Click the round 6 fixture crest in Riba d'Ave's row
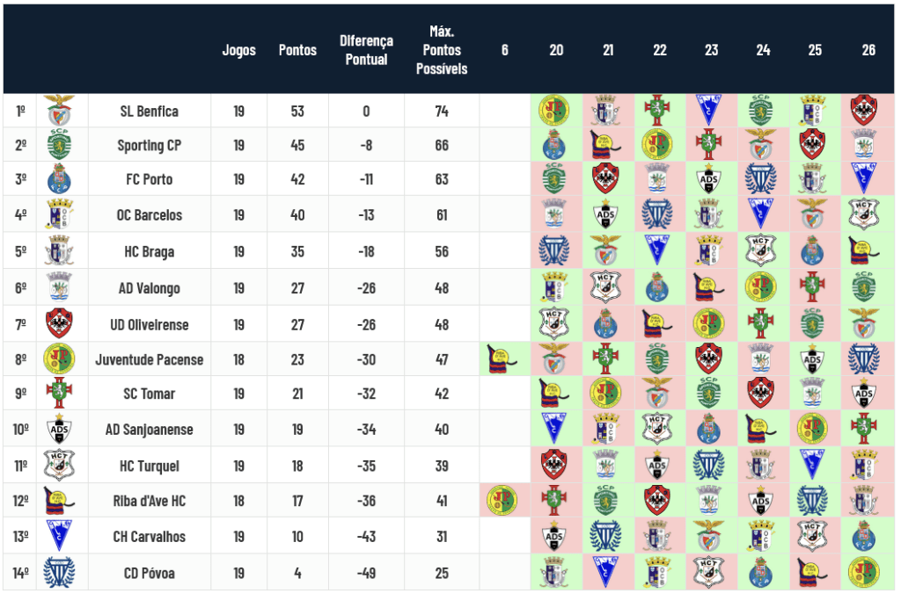Image resolution: width=901 pixels, height=593 pixels. (x=504, y=501)
